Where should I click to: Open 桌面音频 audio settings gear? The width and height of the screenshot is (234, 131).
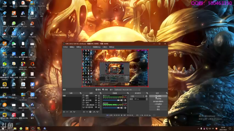(125, 108)
